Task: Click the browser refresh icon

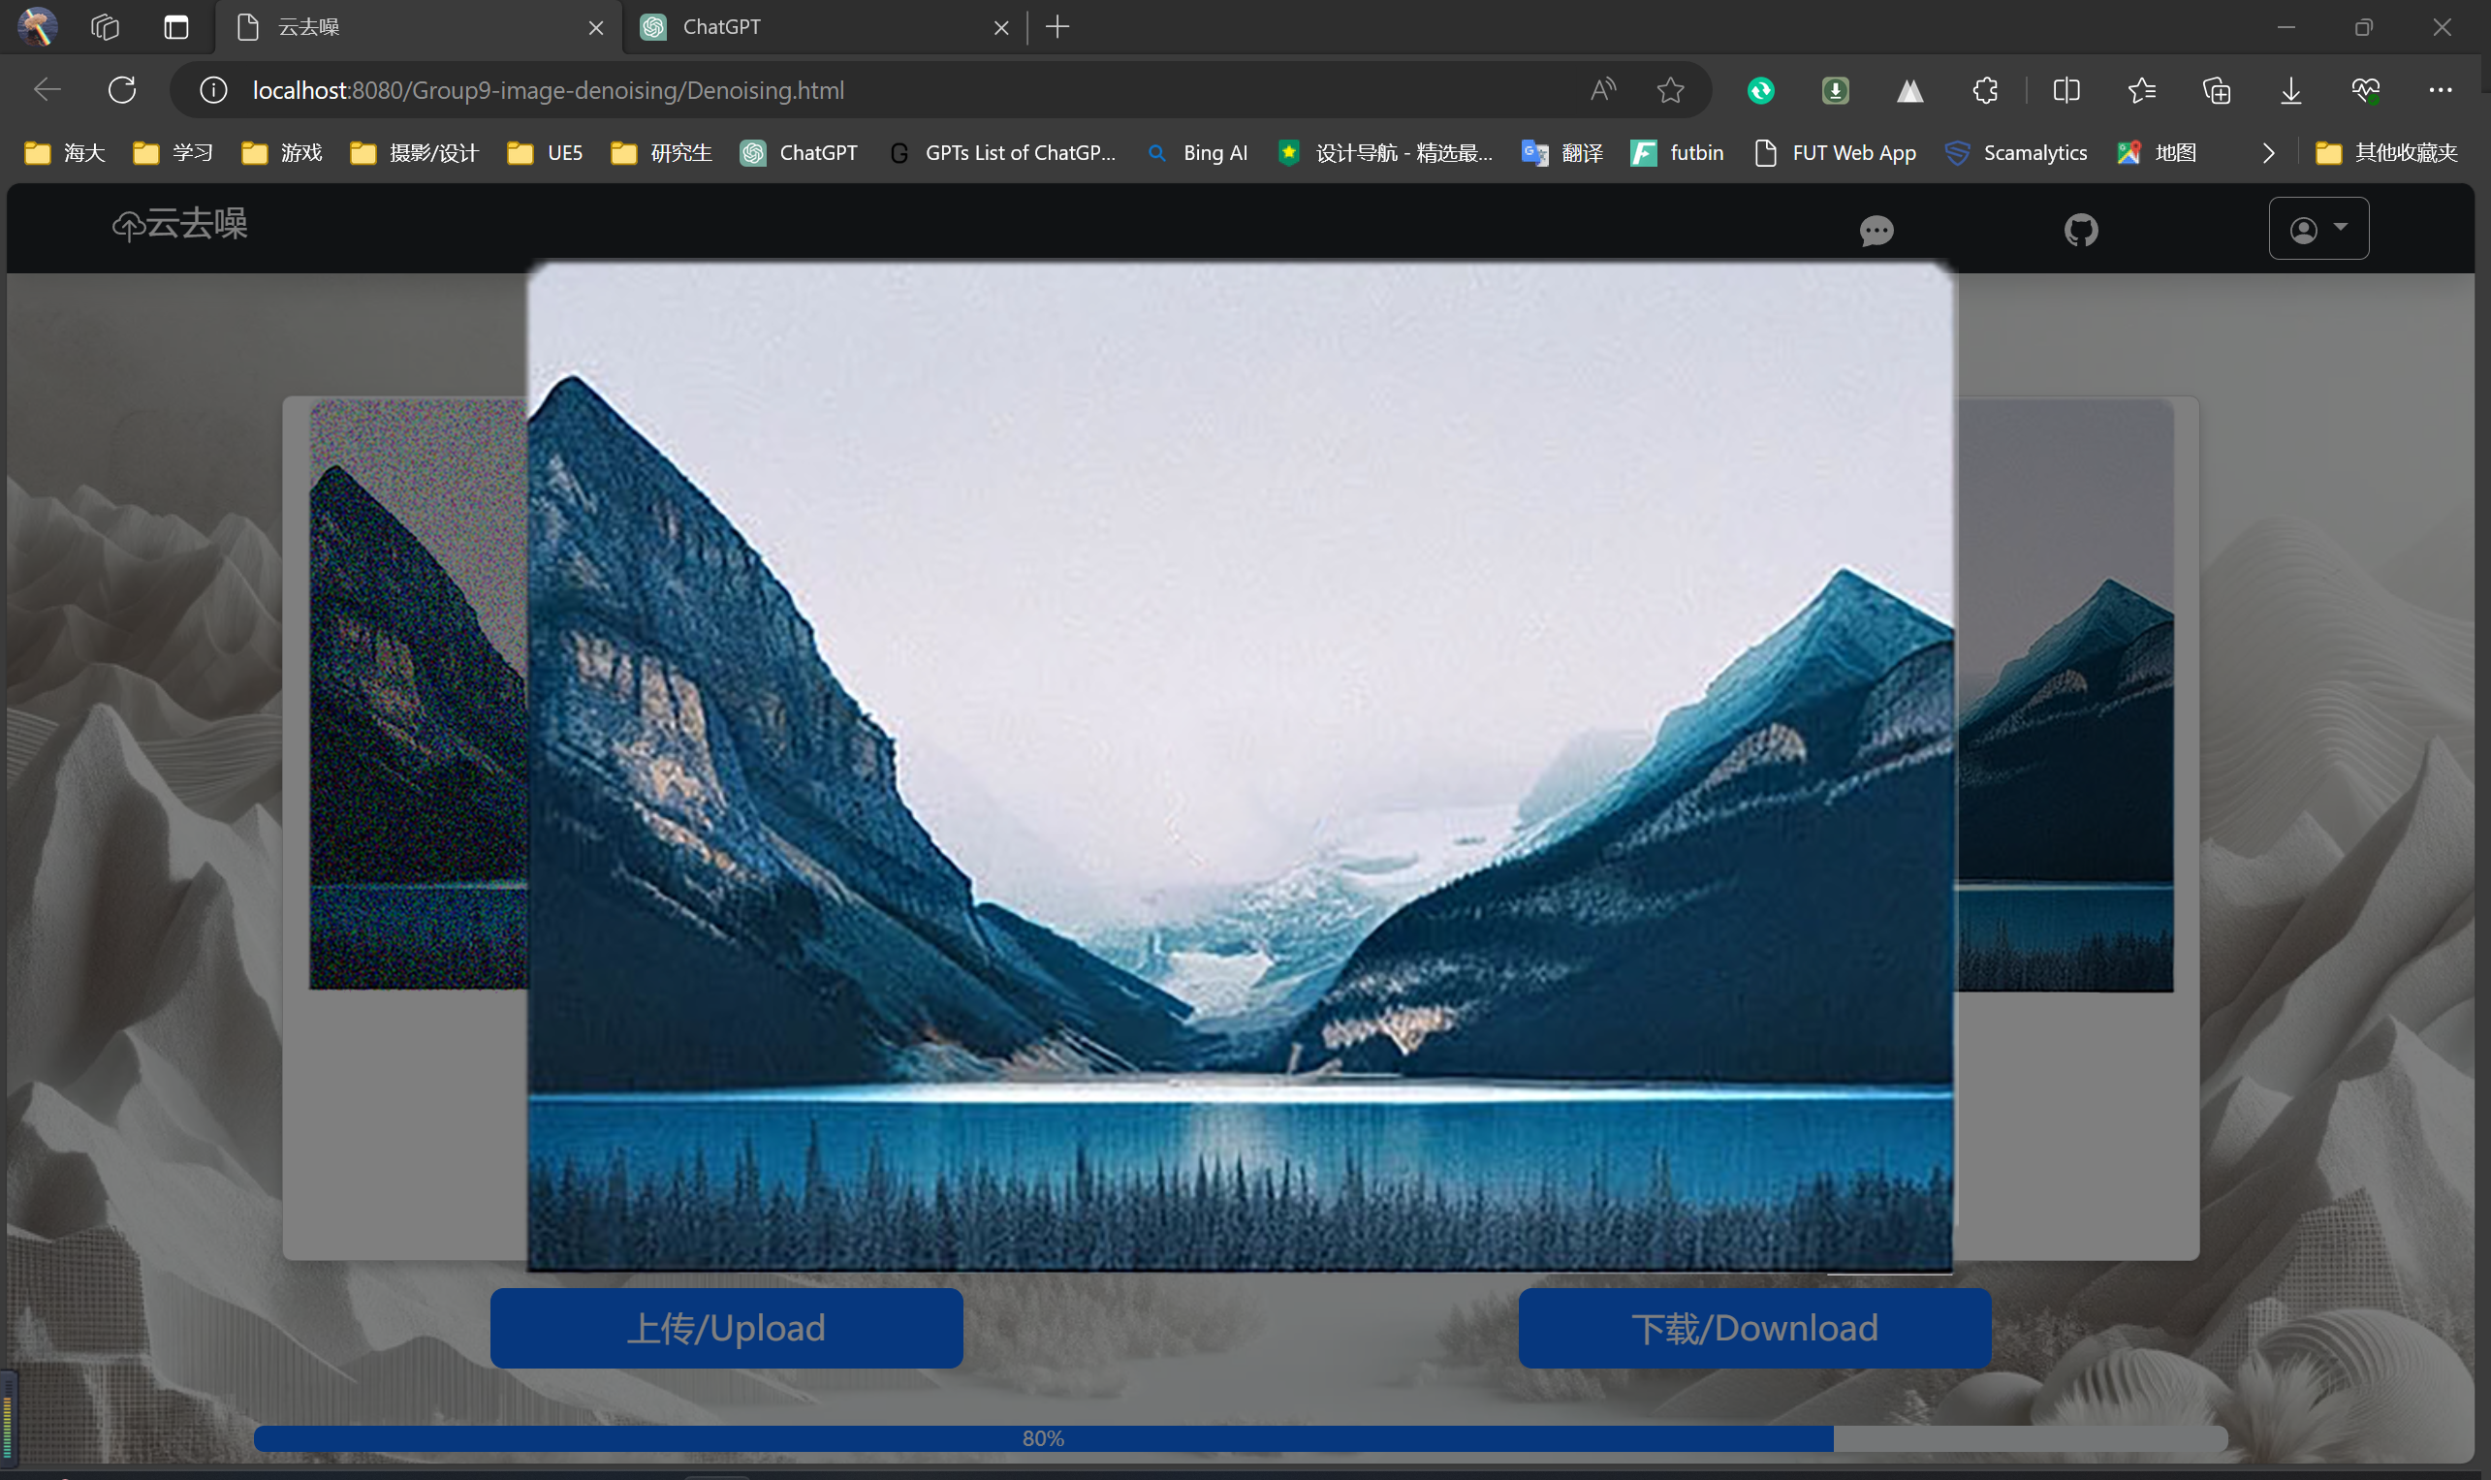Action: point(122,90)
